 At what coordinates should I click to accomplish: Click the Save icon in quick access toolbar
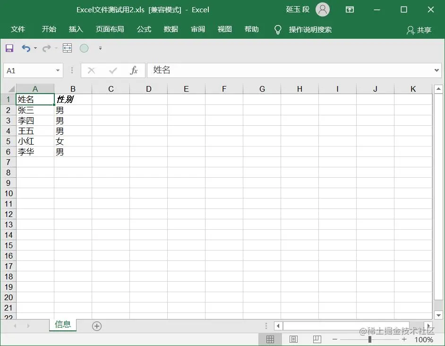[9, 48]
